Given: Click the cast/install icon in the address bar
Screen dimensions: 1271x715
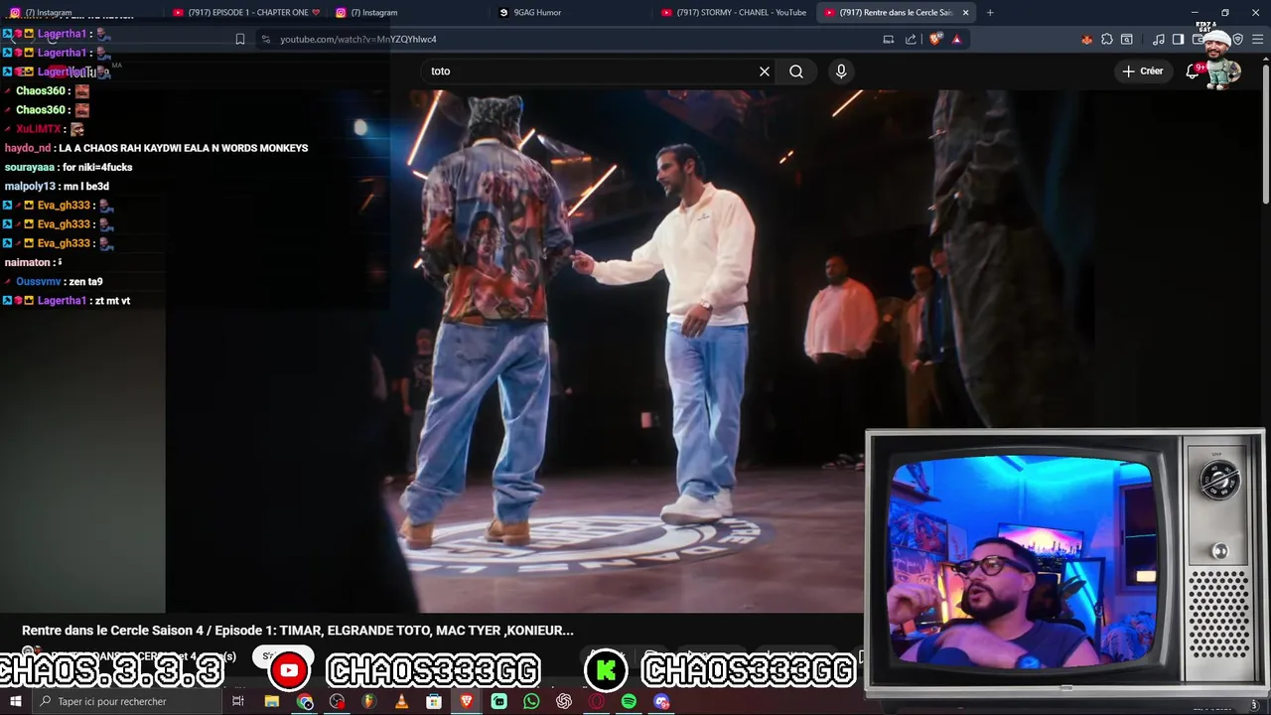Looking at the screenshot, I should [889, 40].
